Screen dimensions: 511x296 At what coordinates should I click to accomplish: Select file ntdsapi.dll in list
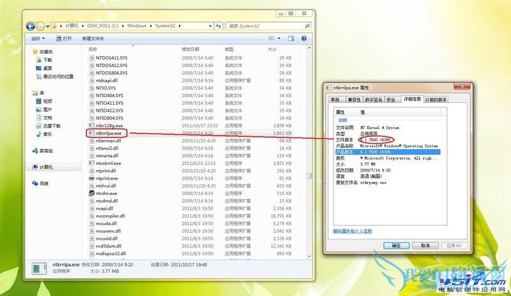[107, 81]
